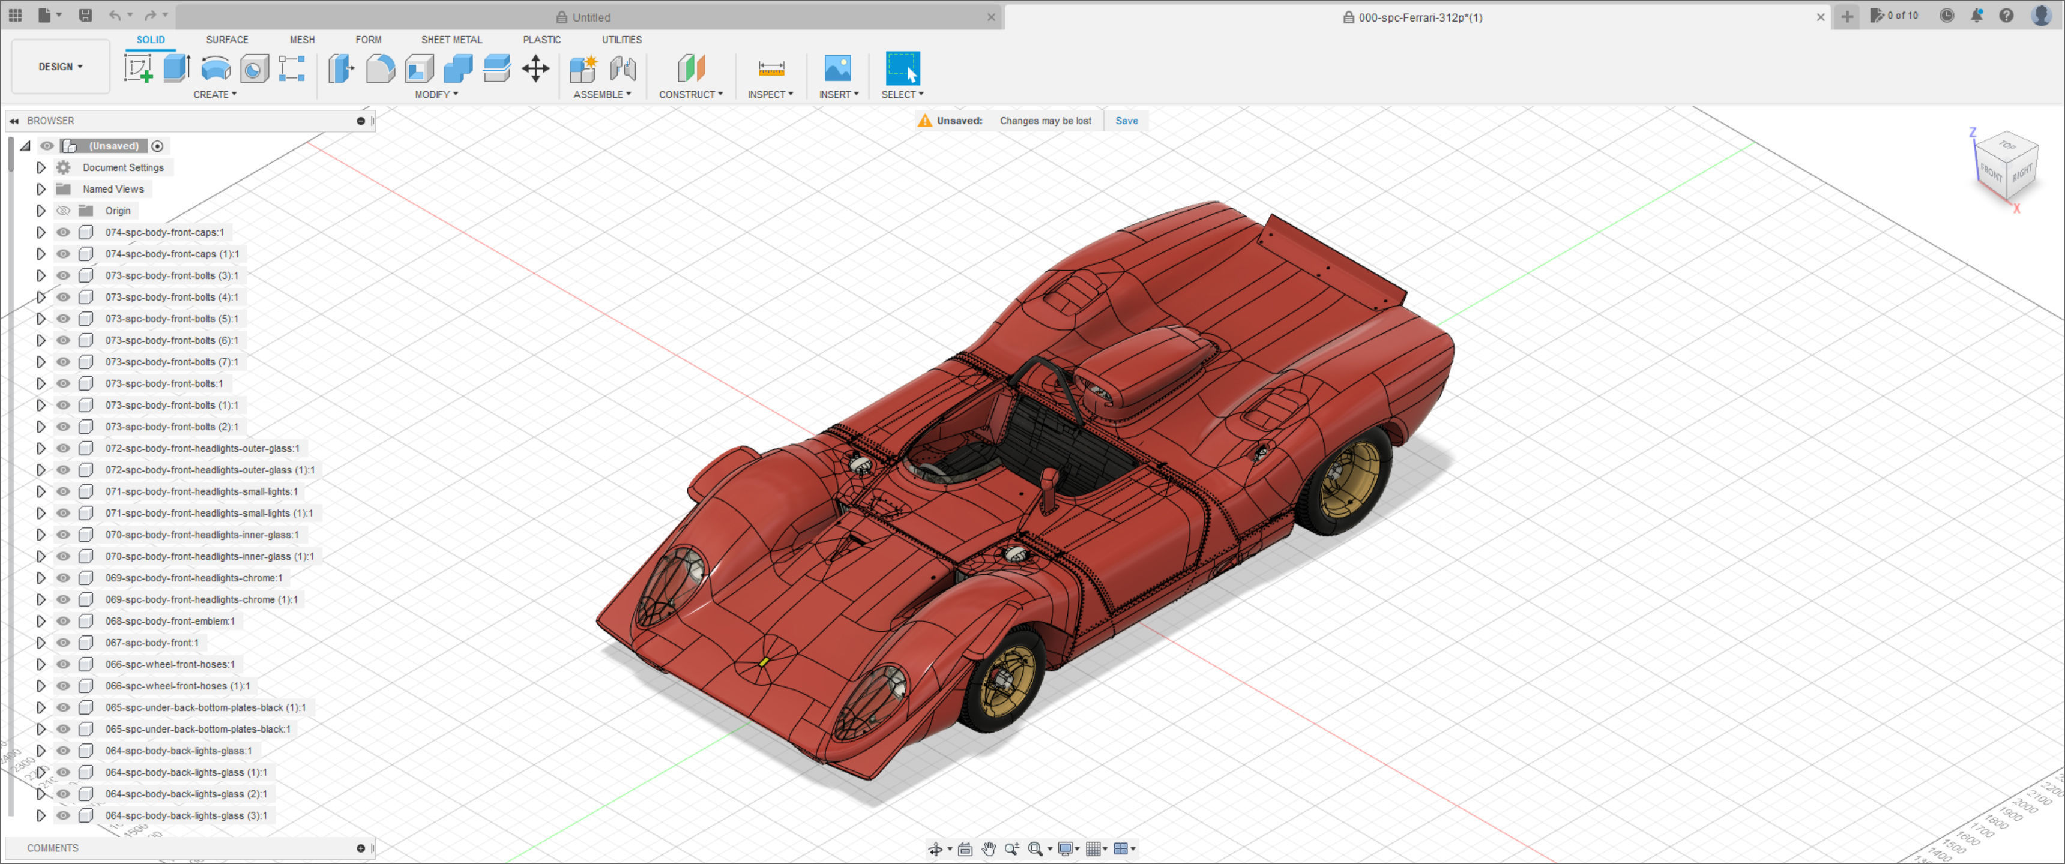
Task: Open the CREATE dropdown menu
Action: (x=215, y=95)
